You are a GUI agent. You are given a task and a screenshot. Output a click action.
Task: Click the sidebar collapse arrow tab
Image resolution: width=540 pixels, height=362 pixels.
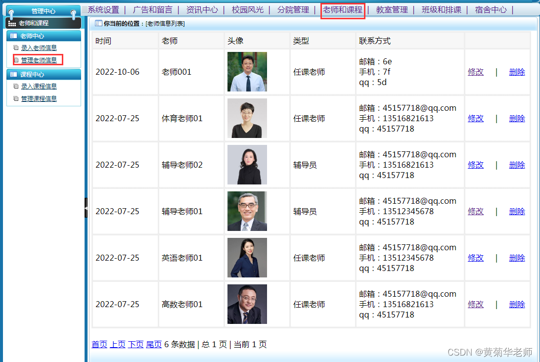[87, 208]
